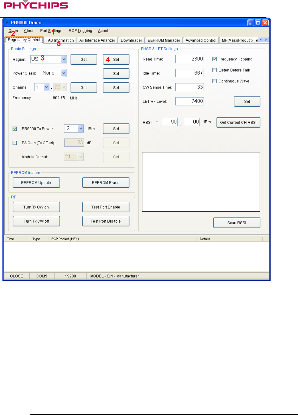Click Get button for Region

(84, 59)
